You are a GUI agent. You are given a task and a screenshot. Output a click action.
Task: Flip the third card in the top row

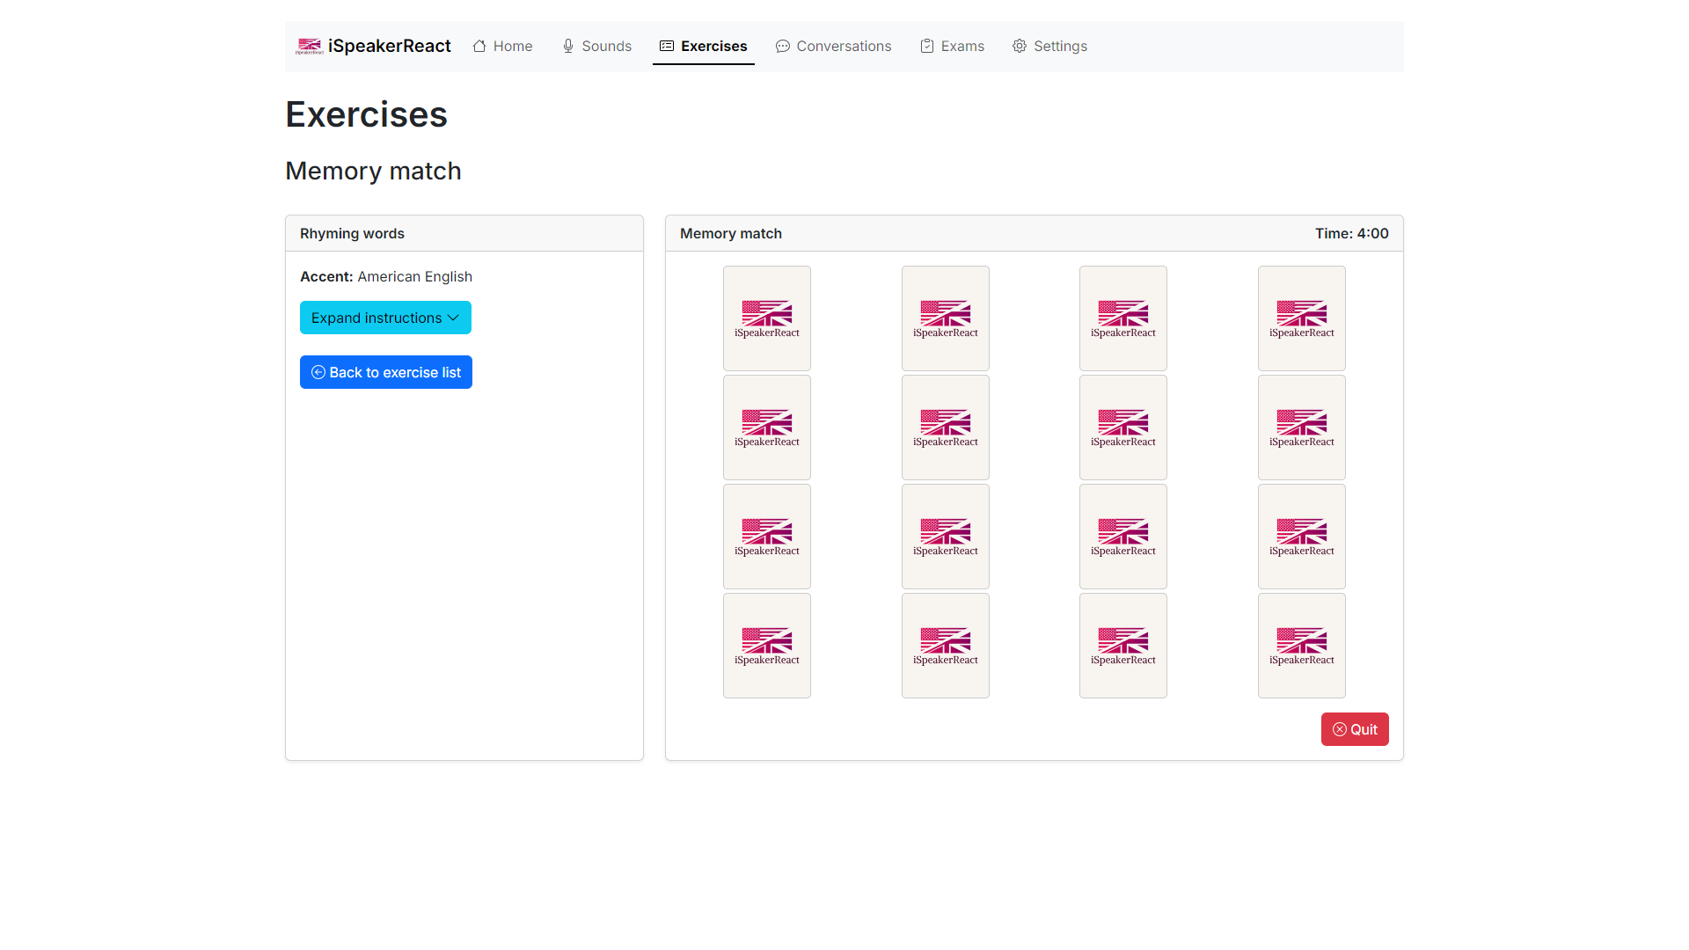click(1123, 318)
